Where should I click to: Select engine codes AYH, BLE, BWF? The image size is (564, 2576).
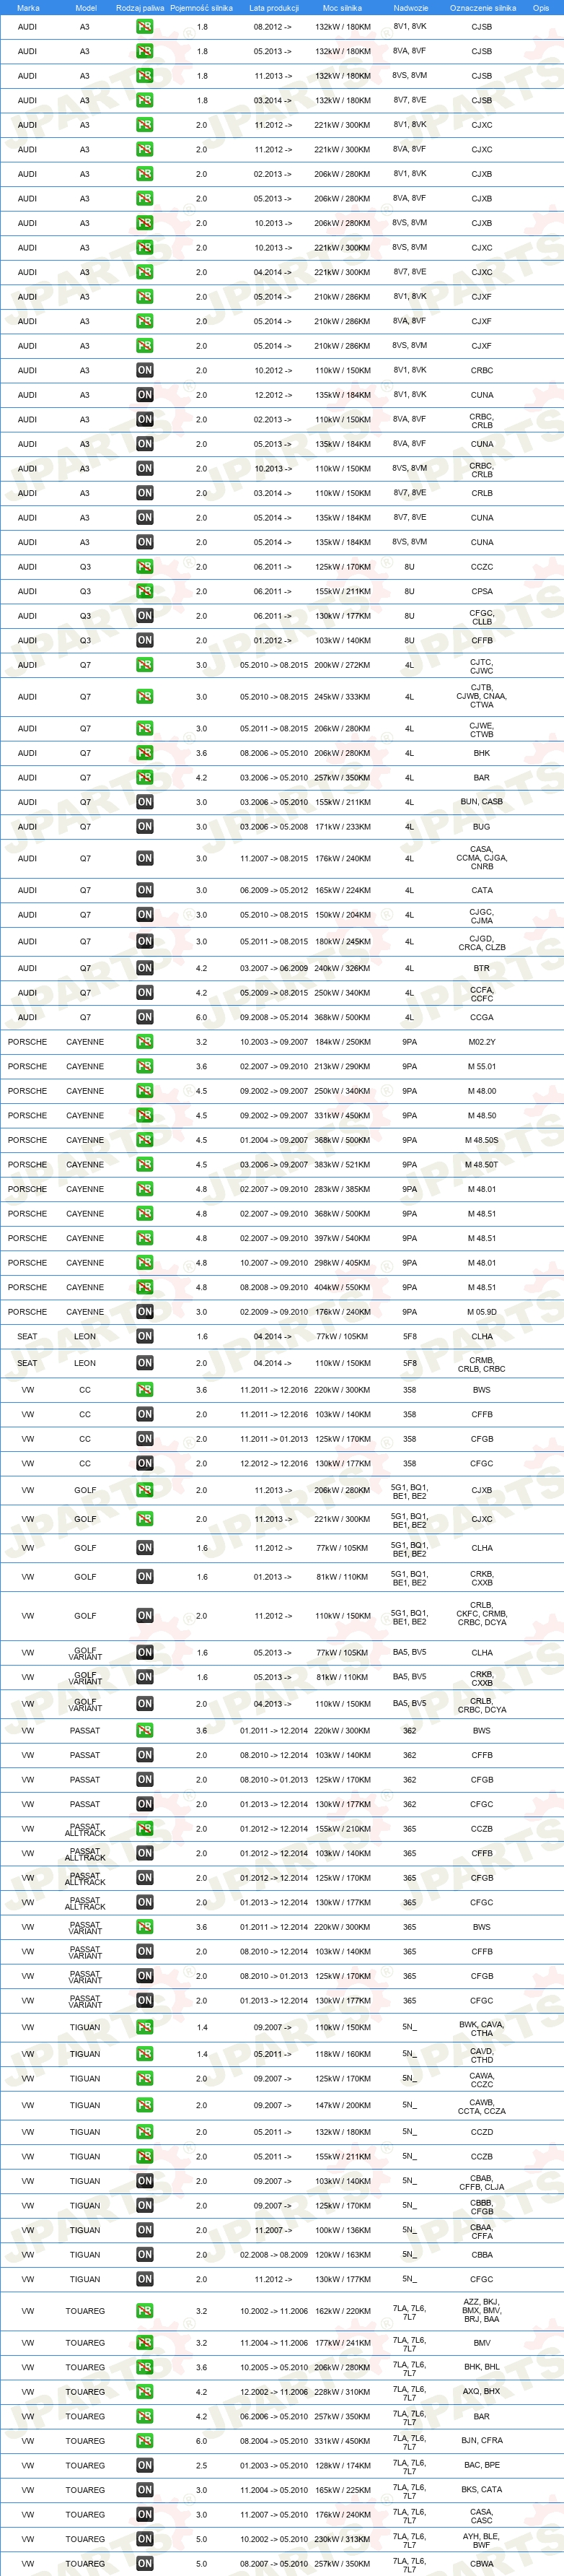[x=483, y=2540]
